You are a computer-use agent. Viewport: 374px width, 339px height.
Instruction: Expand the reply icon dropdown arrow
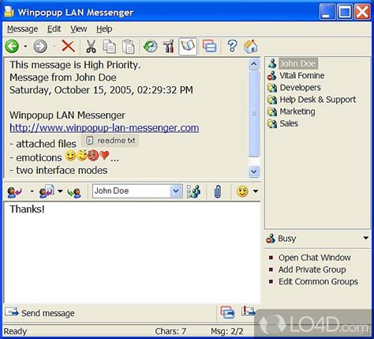pos(32,191)
